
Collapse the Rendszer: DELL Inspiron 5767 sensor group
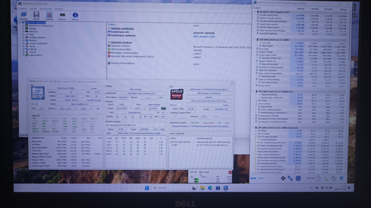click(255, 12)
